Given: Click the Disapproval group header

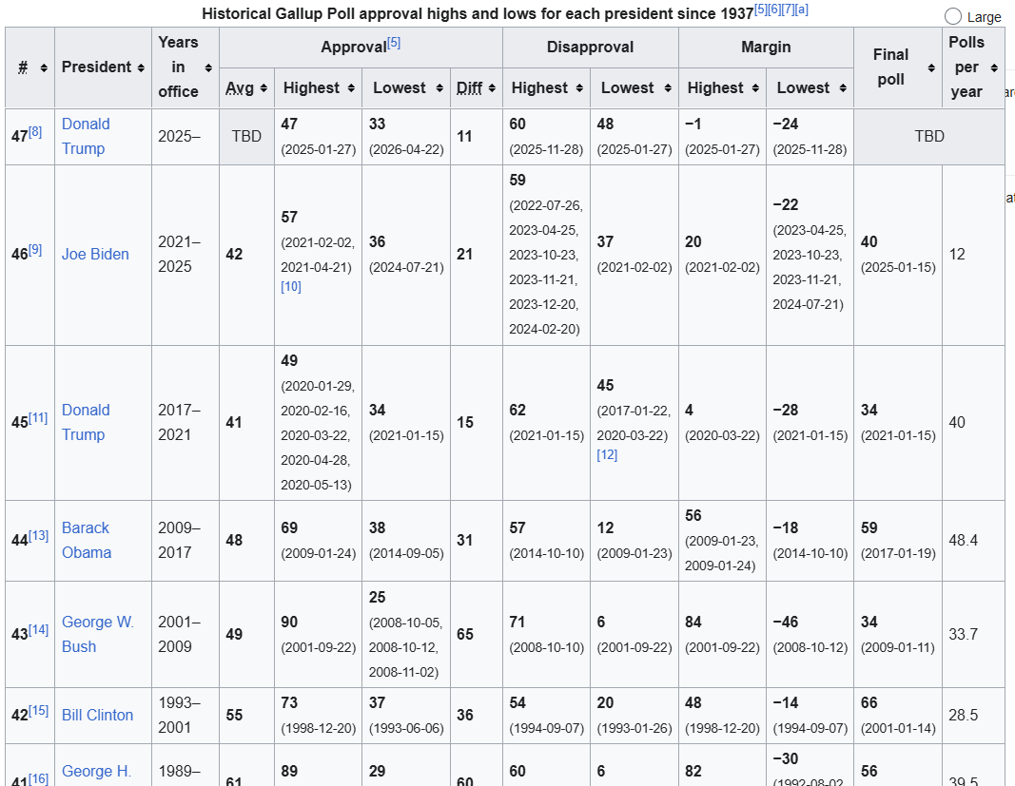Looking at the screenshot, I should pyautogui.click(x=590, y=48).
